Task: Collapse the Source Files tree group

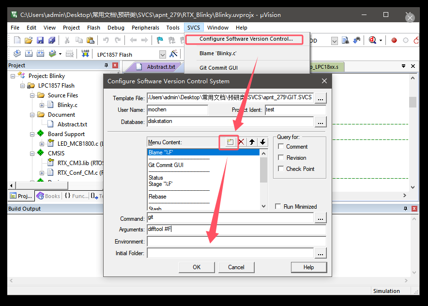Action: [32, 95]
